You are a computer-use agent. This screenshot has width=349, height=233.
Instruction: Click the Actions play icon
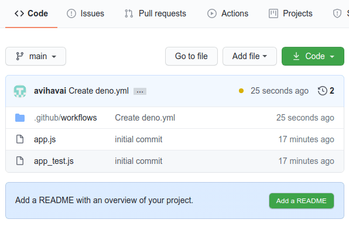click(x=212, y=13)
